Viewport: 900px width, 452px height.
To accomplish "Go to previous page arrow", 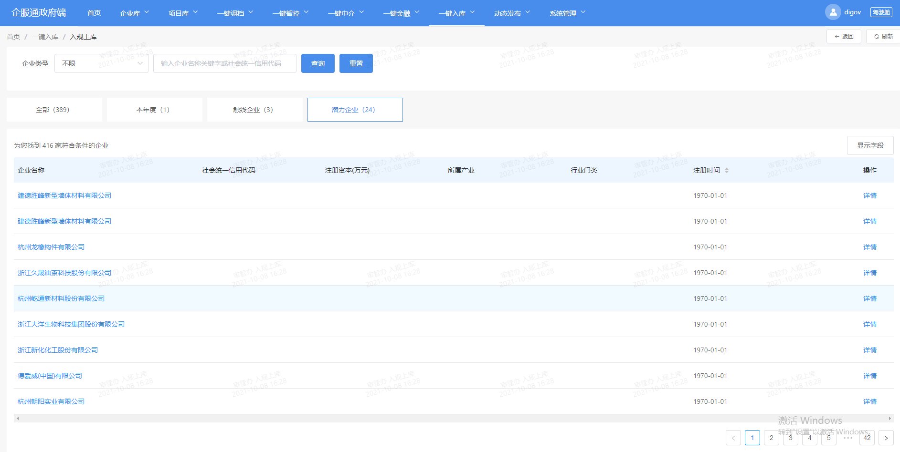I will click(x=733, y=438).
